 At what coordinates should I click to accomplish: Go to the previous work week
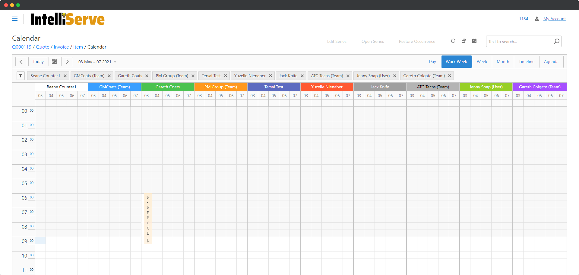21,62
